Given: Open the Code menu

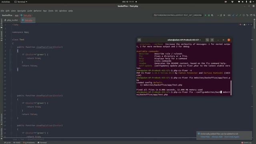Looking at the screenshot, I should [30, 11].
